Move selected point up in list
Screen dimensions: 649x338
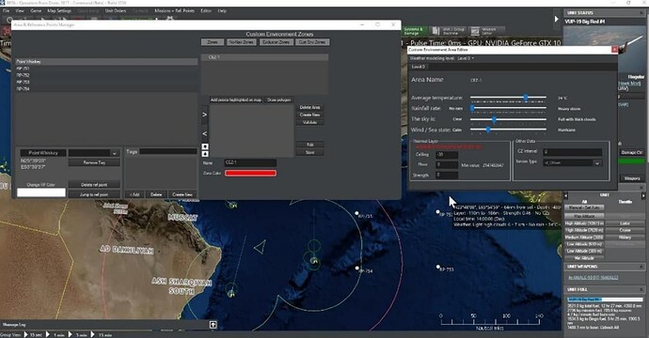coord(205,154)
